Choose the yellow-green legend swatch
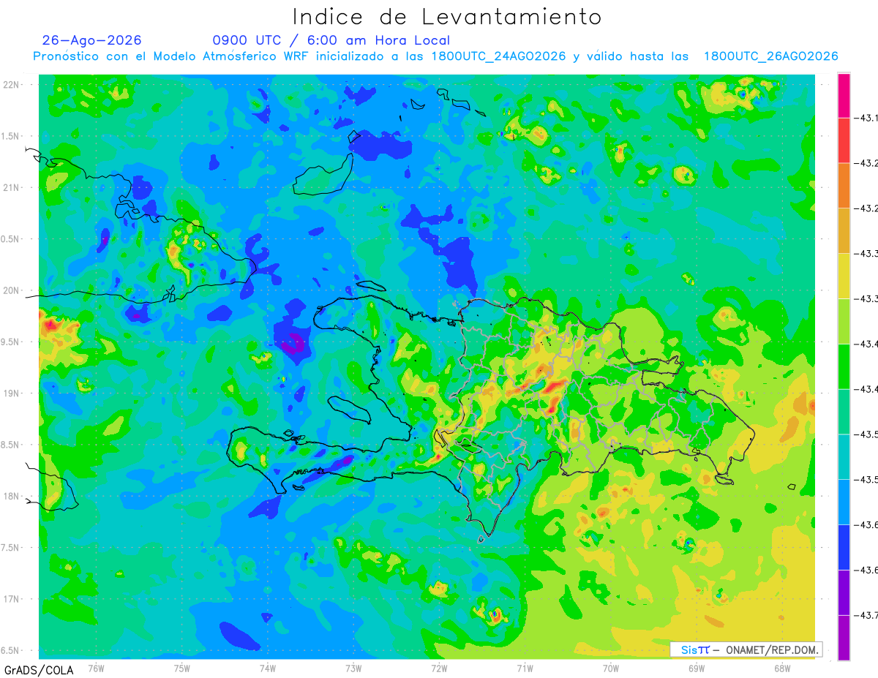The height and width of the screenshot is (678, 878). click(x=844, y=321)
